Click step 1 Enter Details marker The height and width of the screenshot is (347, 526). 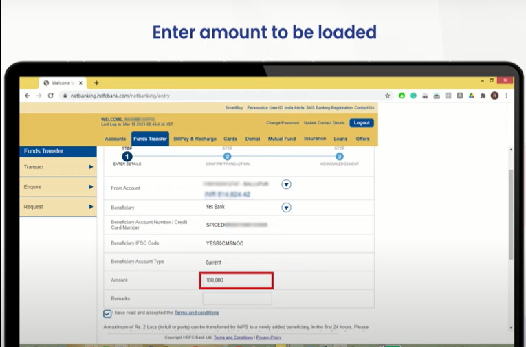pyautogui.click(x=127, y=157)
